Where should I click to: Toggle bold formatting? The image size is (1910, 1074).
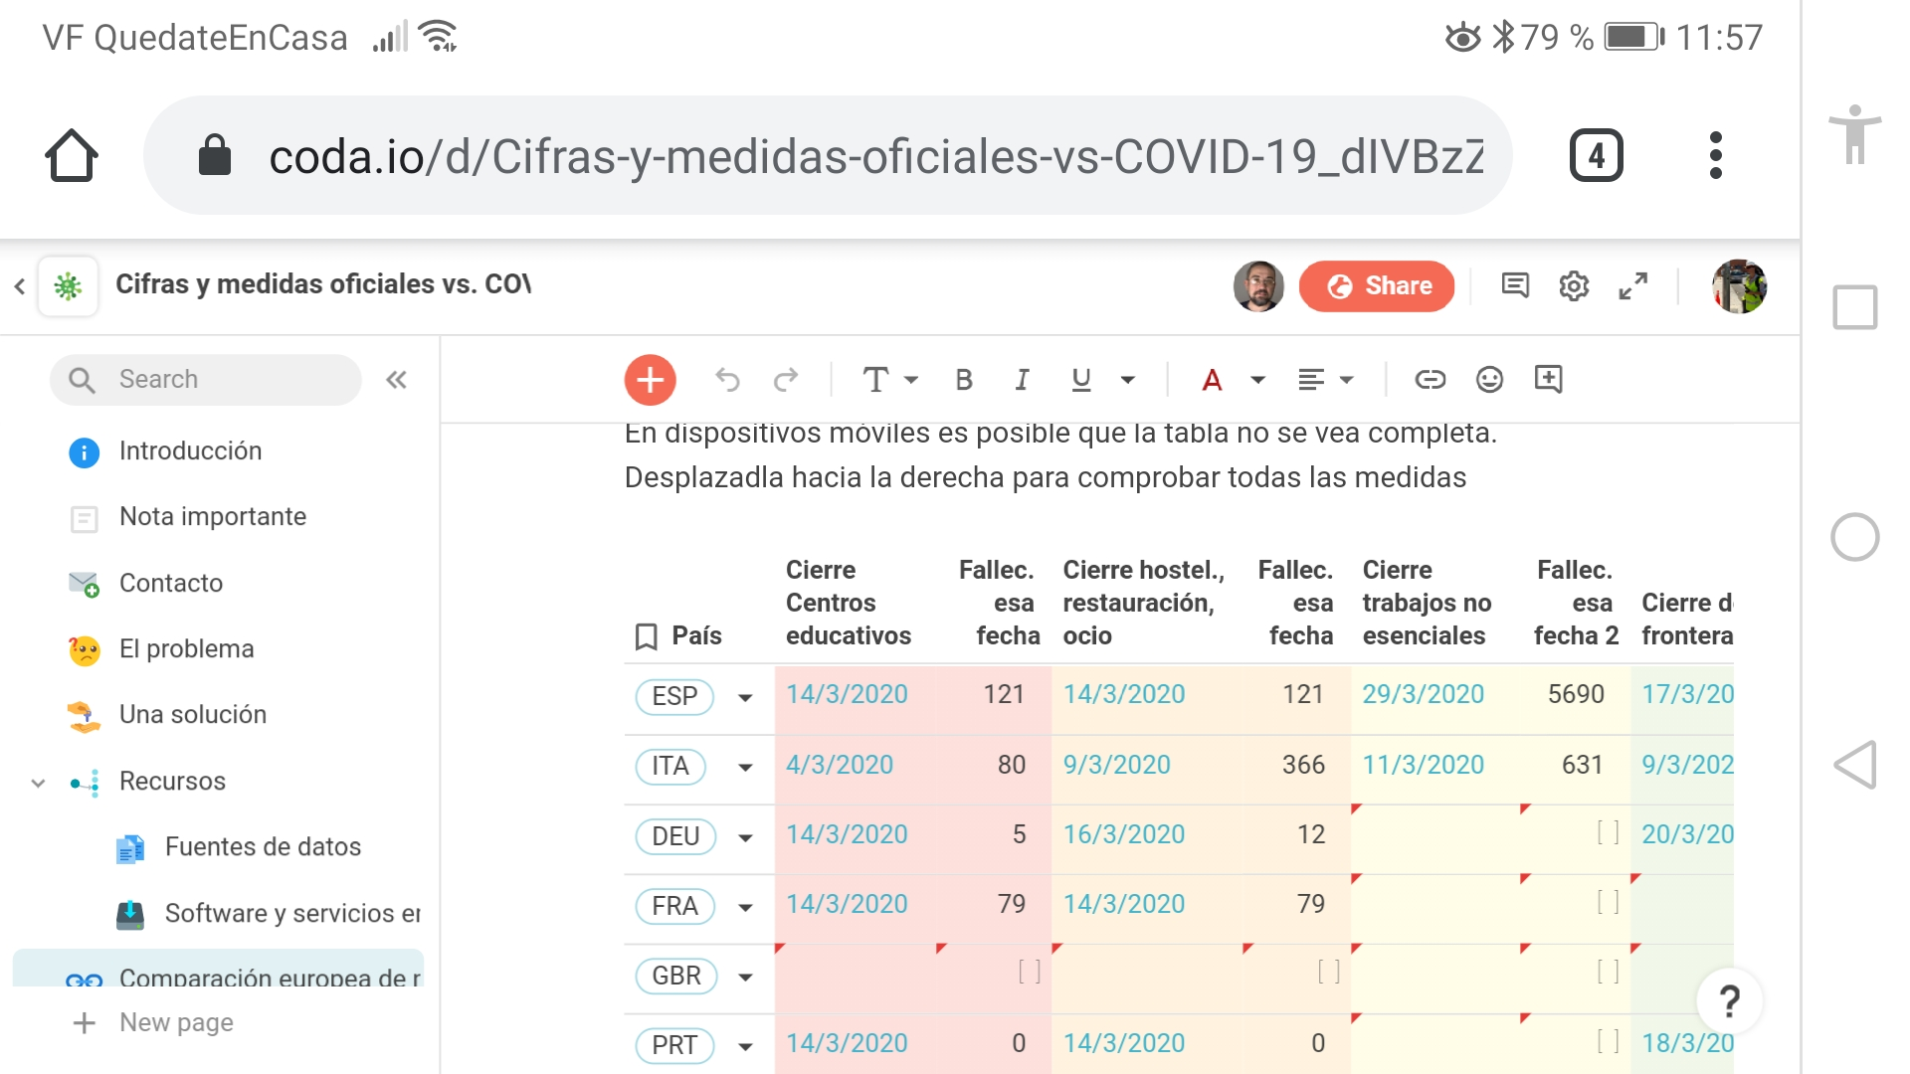coord(963,380)
